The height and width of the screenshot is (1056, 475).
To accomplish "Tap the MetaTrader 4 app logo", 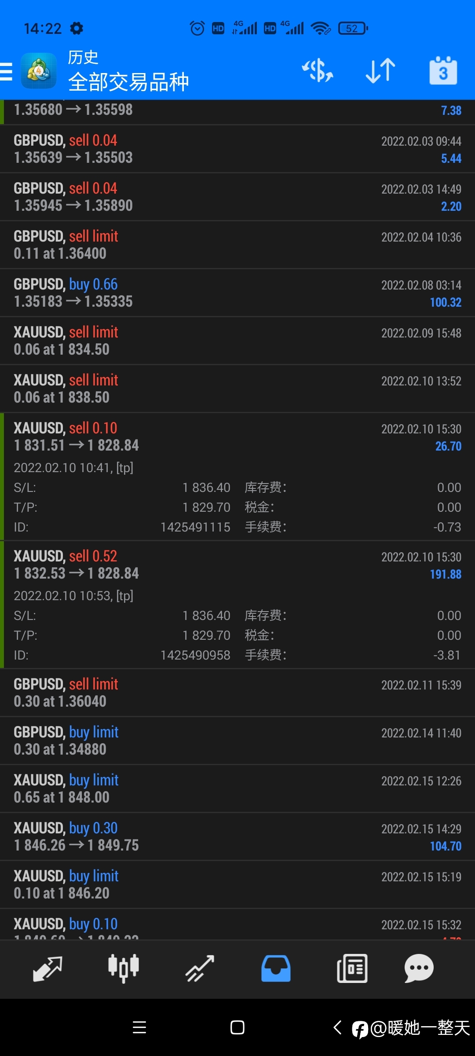I will pos(39,71).
